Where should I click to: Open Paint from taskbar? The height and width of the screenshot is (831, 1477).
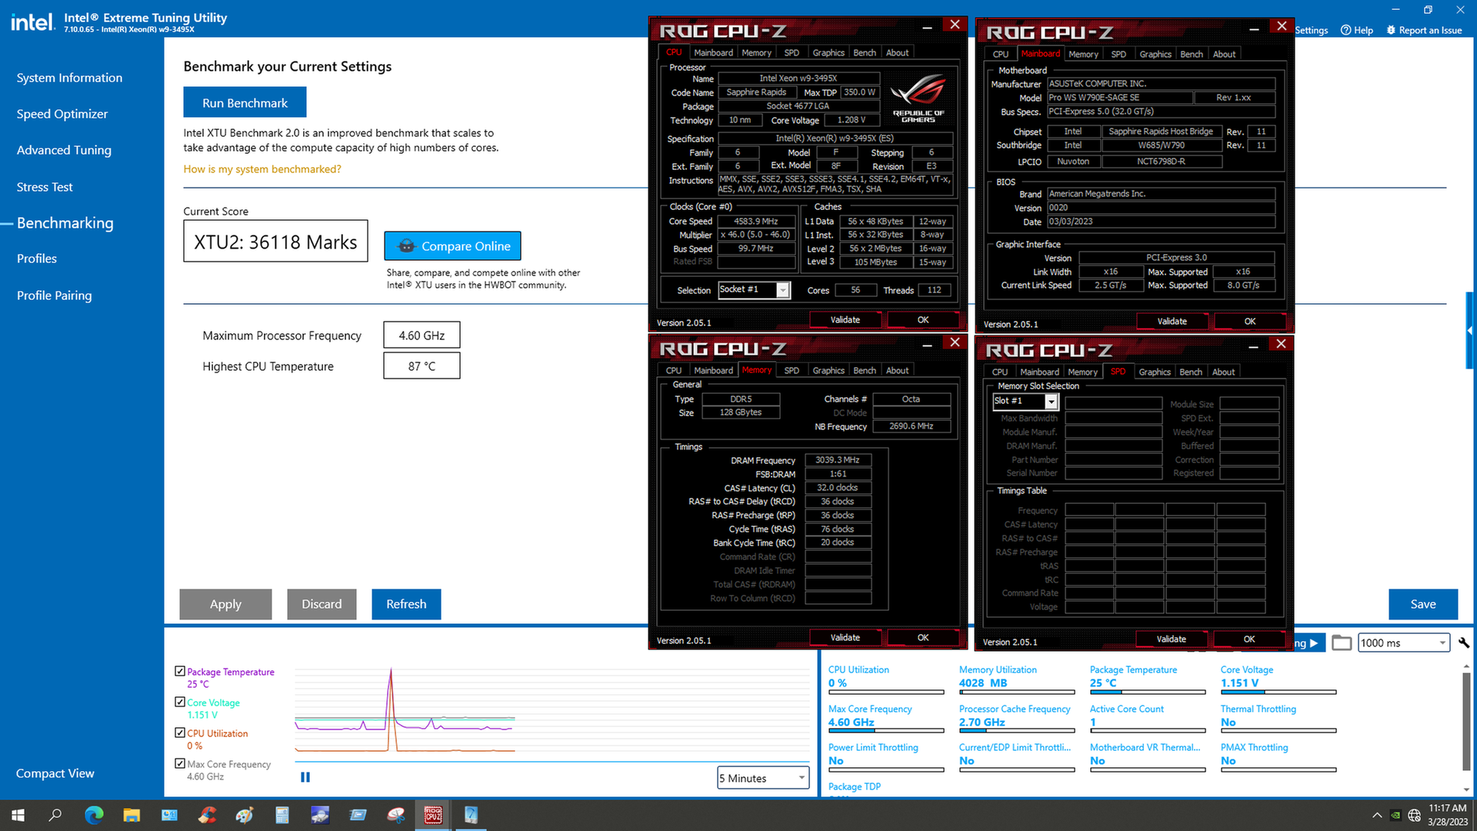[245, 815]
